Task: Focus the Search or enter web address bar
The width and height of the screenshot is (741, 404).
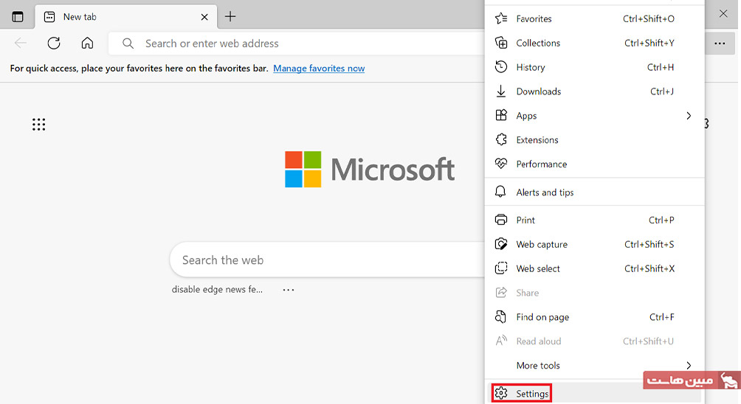Action: (x=297, y=43)
